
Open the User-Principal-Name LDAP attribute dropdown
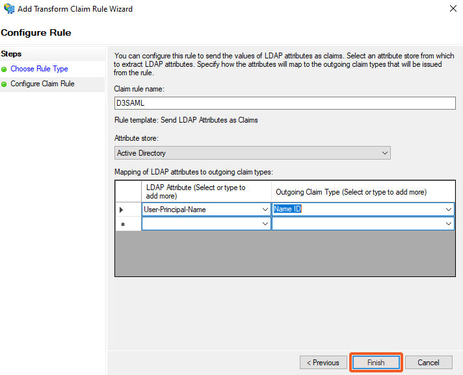[265, 210]
